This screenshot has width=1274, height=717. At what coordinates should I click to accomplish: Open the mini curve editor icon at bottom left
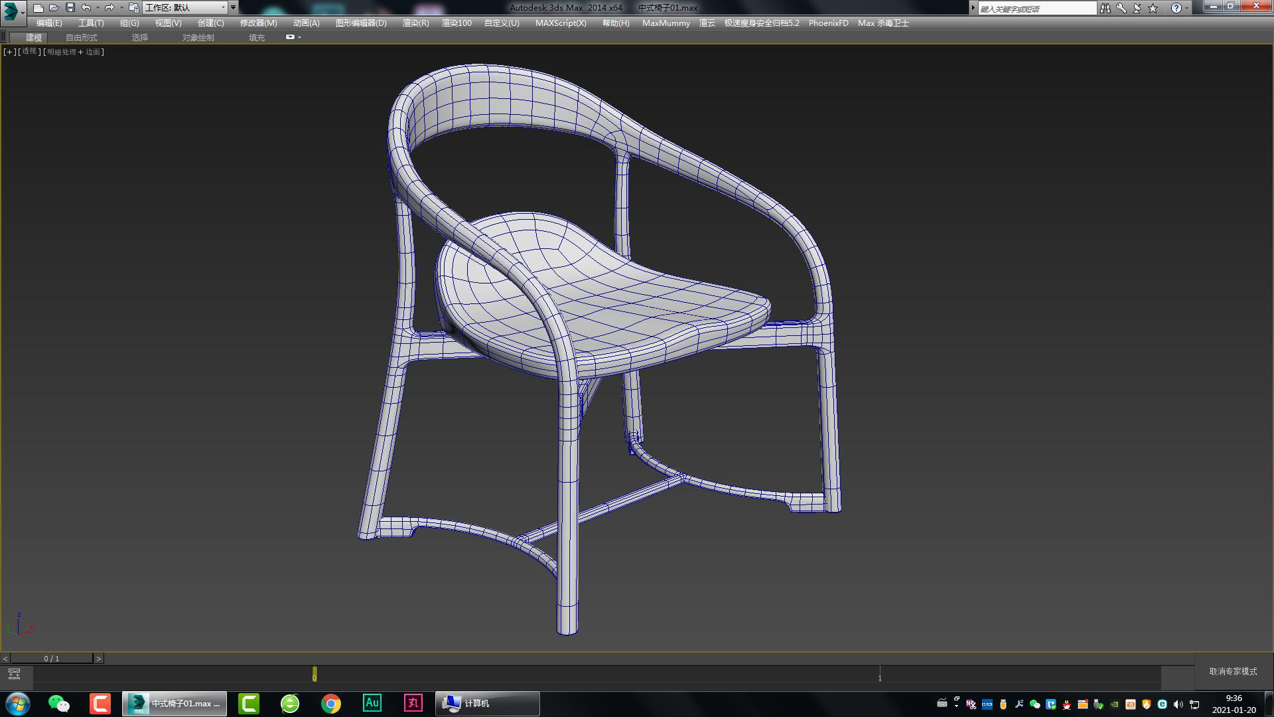click(13, 673)
